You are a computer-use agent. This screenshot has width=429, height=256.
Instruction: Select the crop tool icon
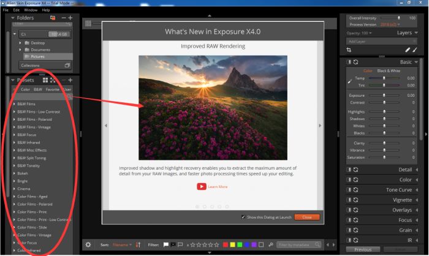[x=349, y=50]
